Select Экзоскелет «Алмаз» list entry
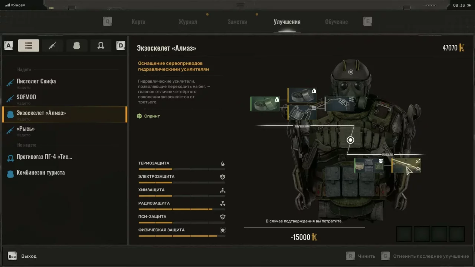475x267 pixels. coord(65,114)
